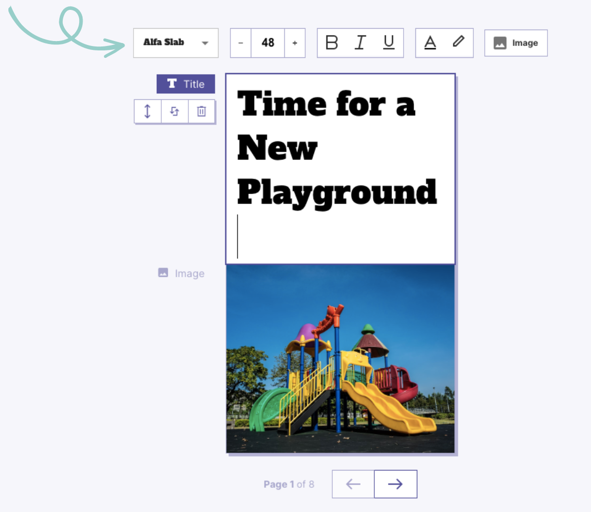Screen dimensions: 591x512
Task: Click the font dropdown arrow
Action: point(205,43)
